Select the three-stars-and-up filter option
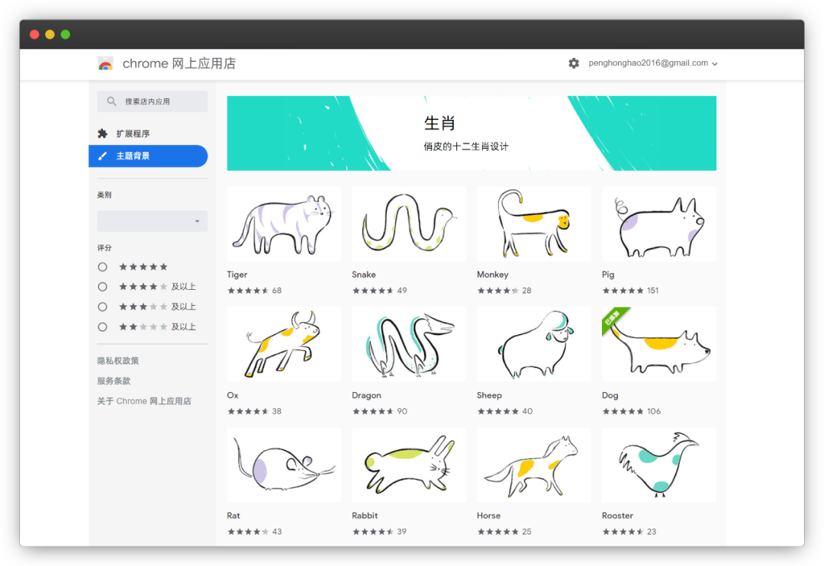824x566 pixels. coord(102,306)
